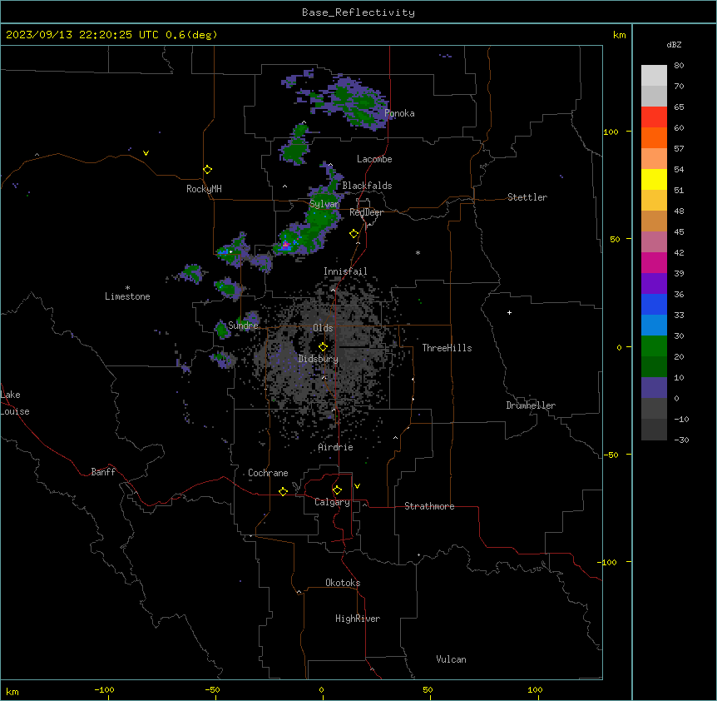Click the yellow V marker east of Calgary
The image size is (717, 701).
357,486
